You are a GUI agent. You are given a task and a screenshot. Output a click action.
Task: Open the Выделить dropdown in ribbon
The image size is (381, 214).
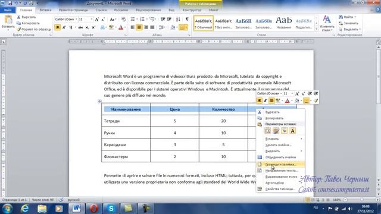(x=349, y=29)
